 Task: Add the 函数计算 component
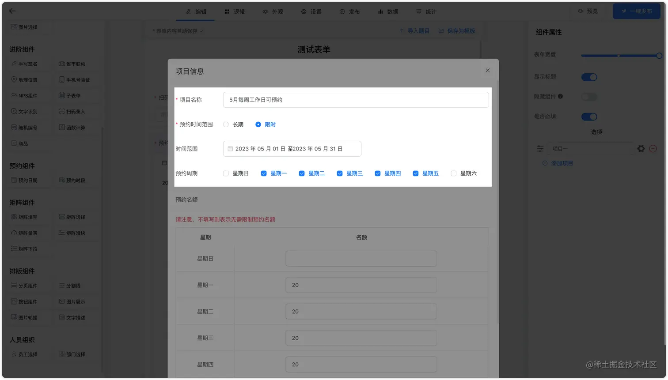(72, 128)
